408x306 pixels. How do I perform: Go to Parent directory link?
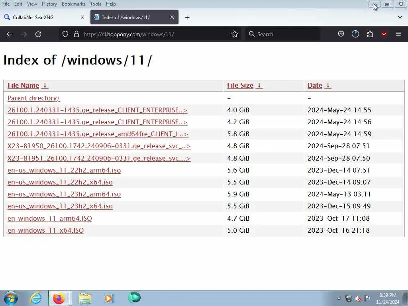pos(33,98)
